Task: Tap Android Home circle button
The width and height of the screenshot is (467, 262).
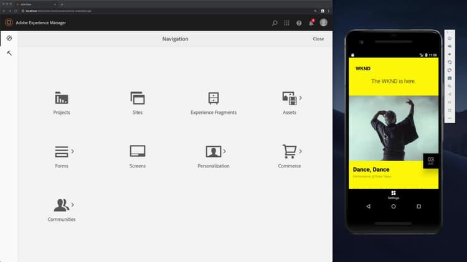Action: click(x=394, y=207)
